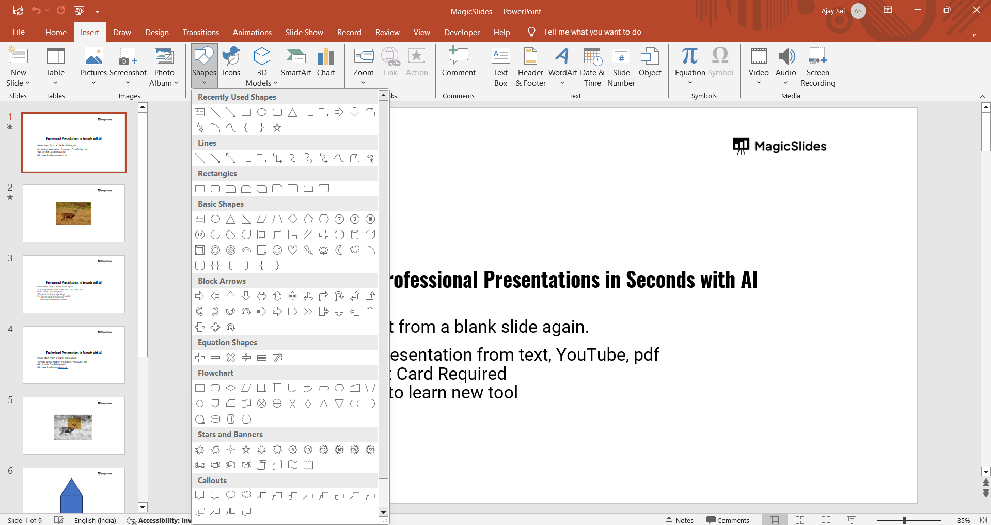Switch to the Animations tab
Viewport: 991px width, 525px height.
coord(252,32)
